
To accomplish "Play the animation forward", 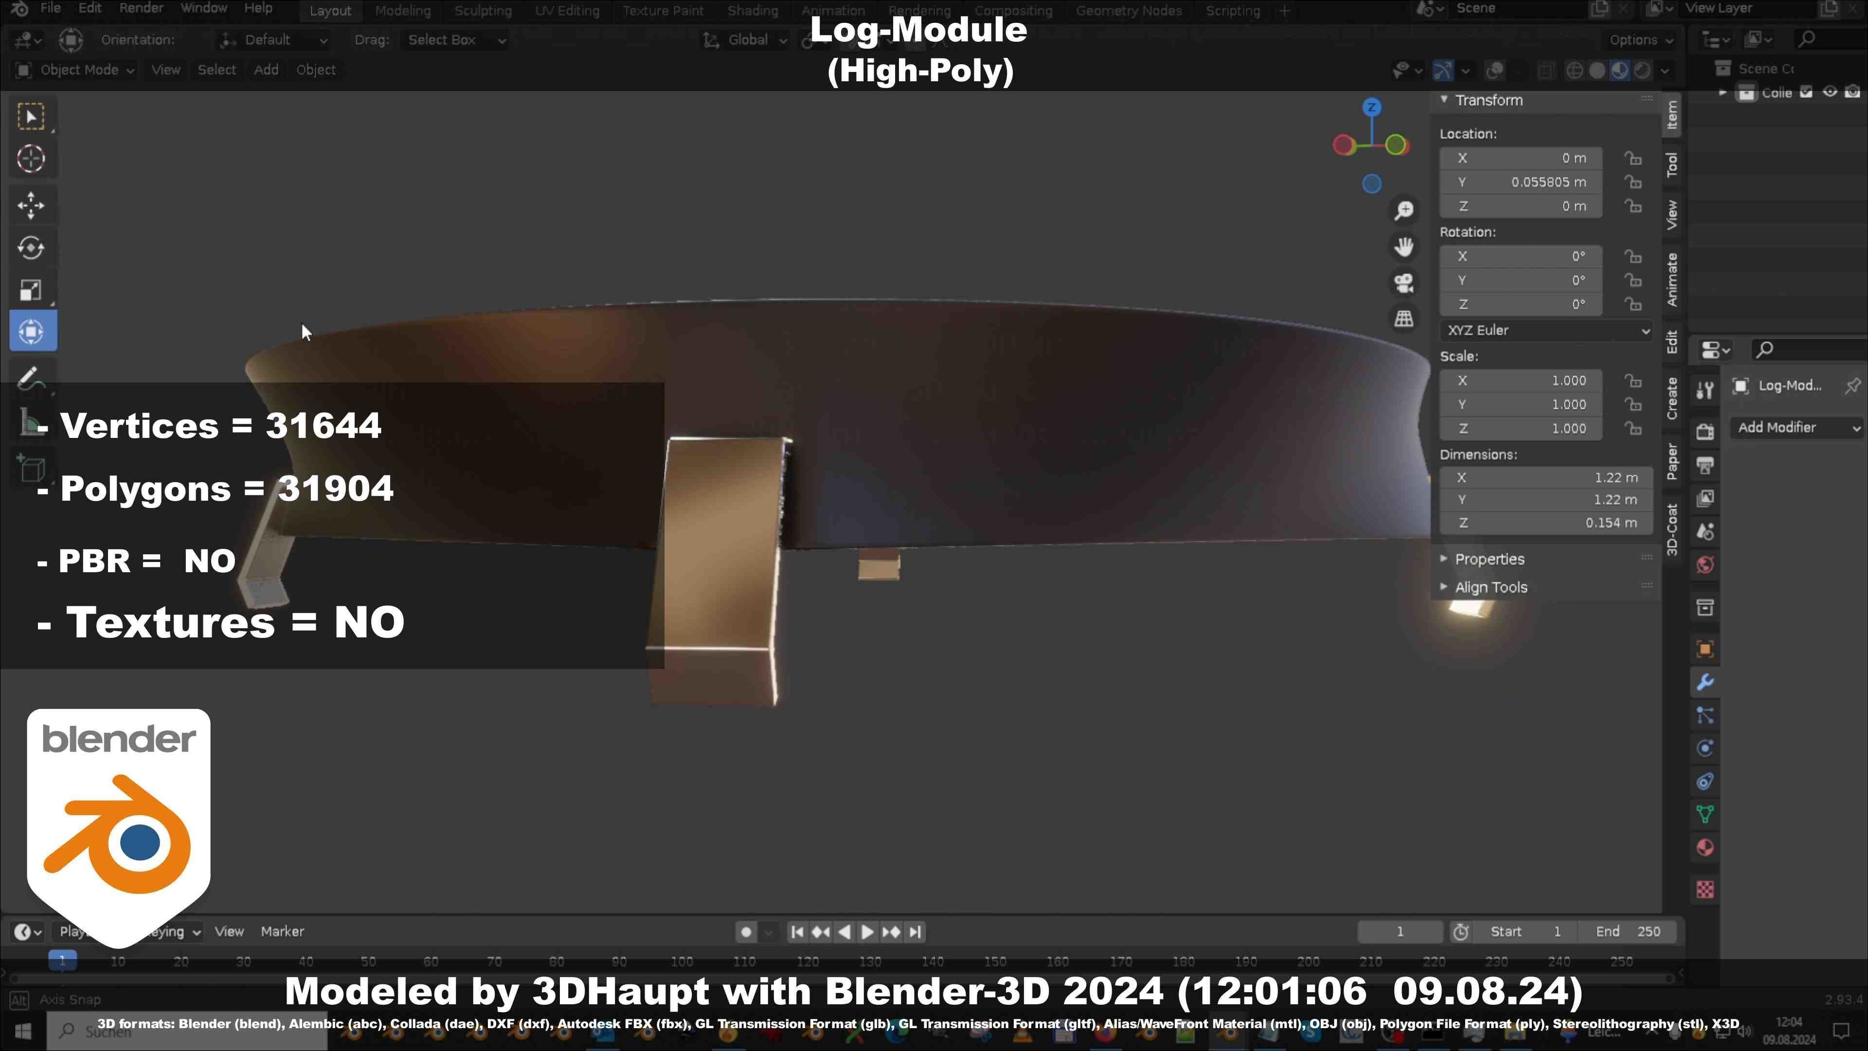I will point(867,932).
